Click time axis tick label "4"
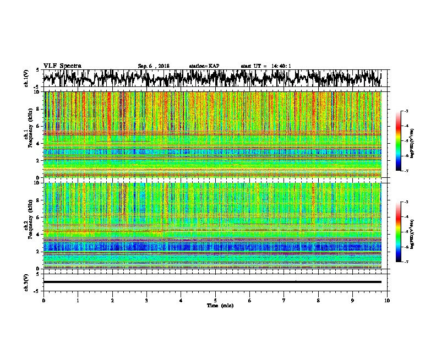 (181, 301)
